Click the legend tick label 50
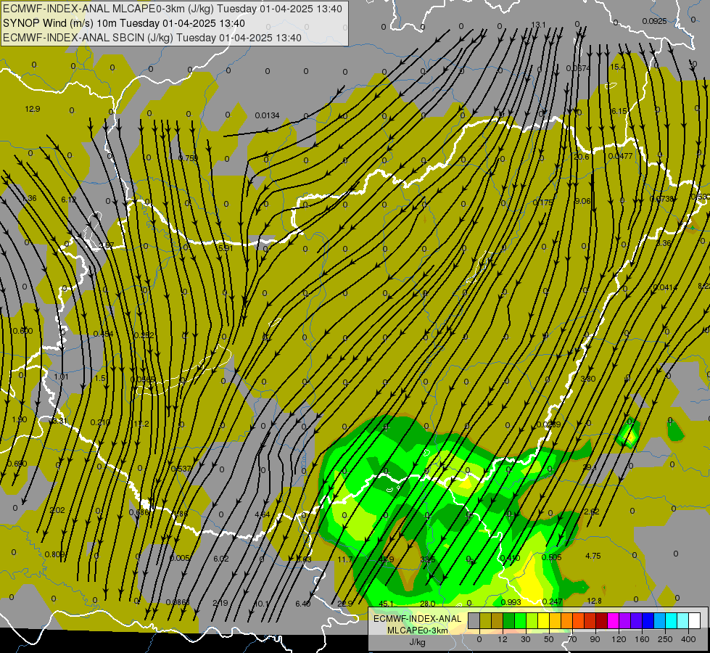Screen dimensions: 710x653 coord(549,639)
